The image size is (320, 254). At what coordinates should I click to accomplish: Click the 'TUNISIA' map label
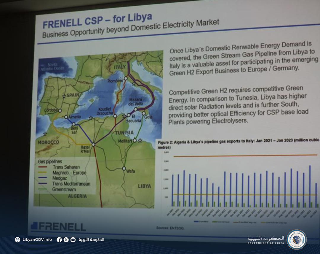[x=124, y=133]
